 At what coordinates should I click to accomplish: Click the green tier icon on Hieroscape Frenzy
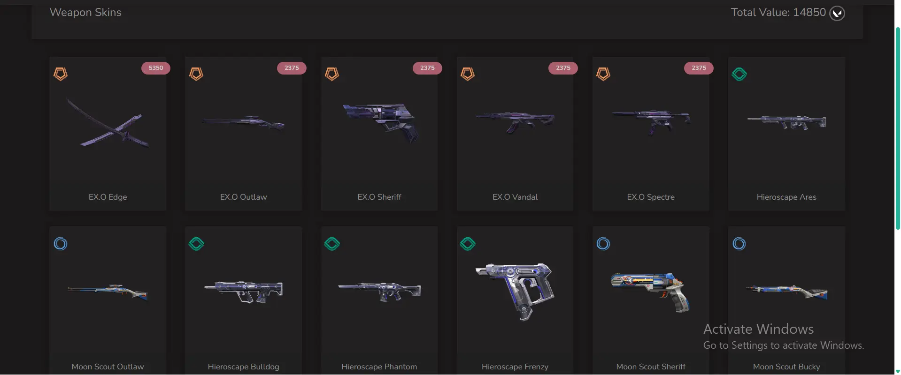[x=468, y=244]
